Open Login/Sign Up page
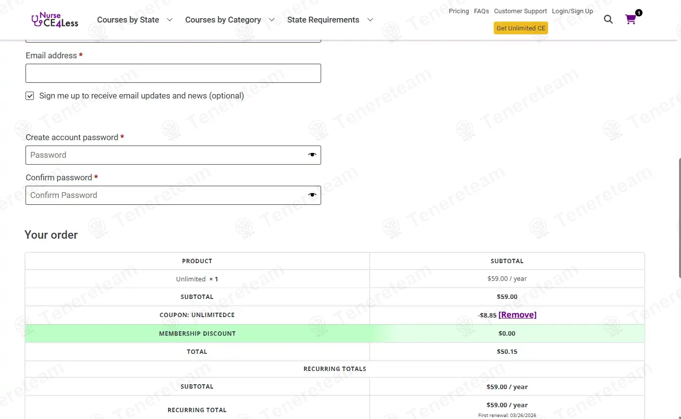The width and height of the screenshot is (681, 419). [x=572, y=11]
